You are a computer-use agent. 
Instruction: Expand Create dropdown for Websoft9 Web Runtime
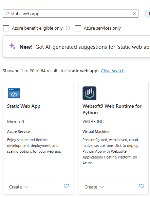pos(94,187)
